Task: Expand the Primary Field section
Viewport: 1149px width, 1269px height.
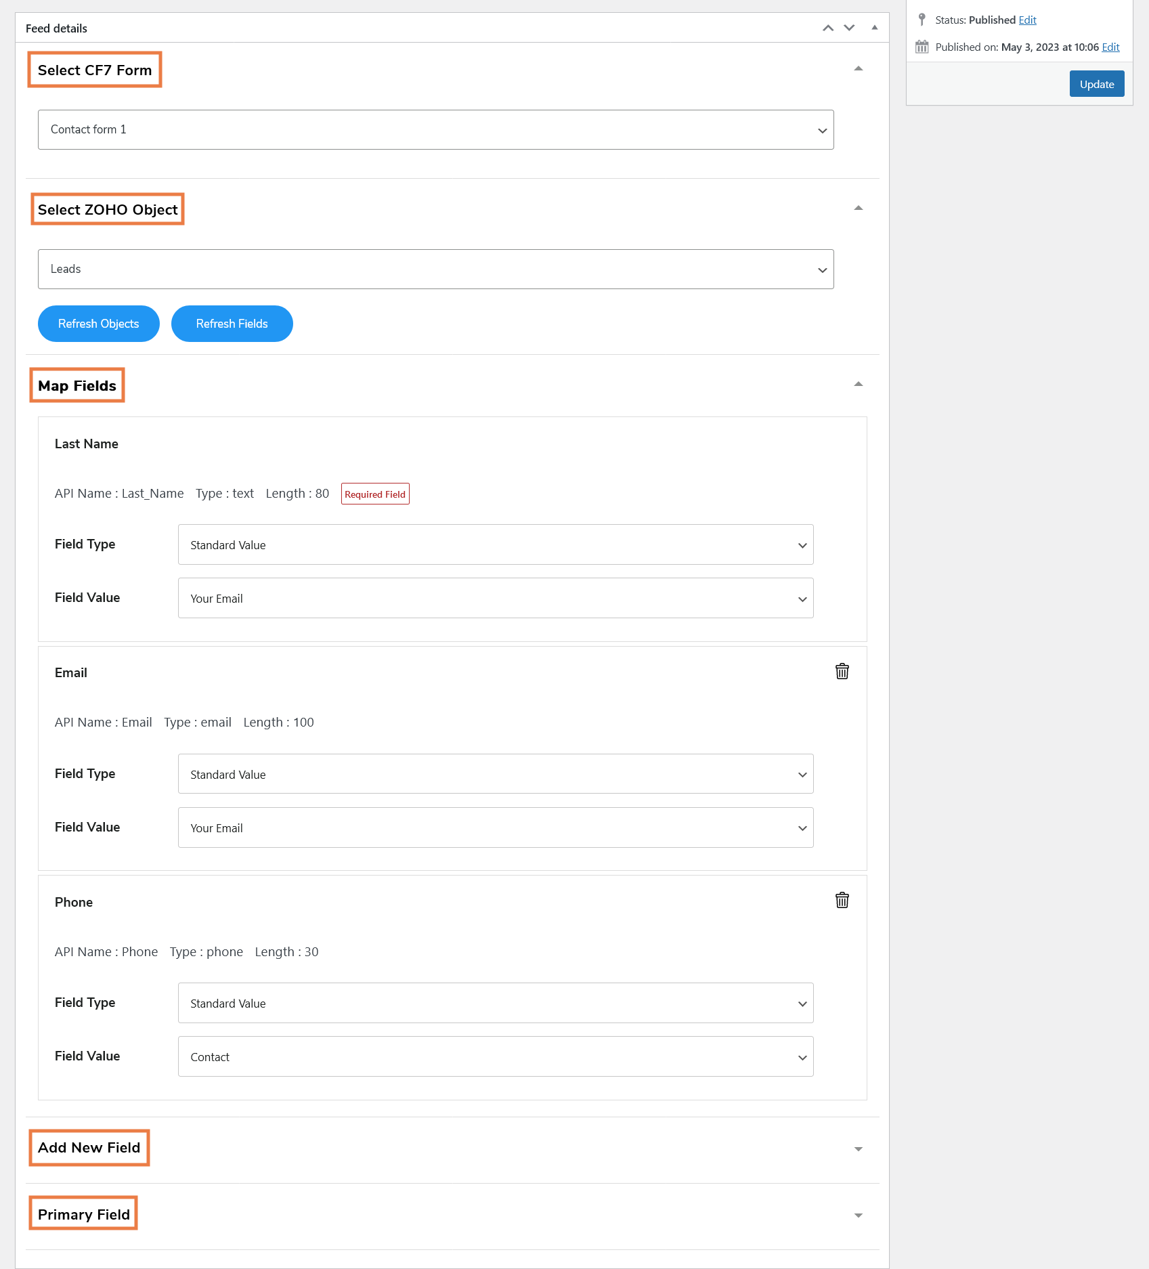Action: pyautogui.click(x=858, y=1216)
